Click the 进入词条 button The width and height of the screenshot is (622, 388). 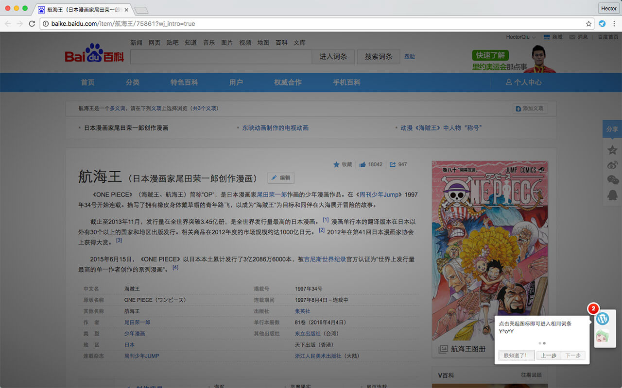(x=333, y=57)
